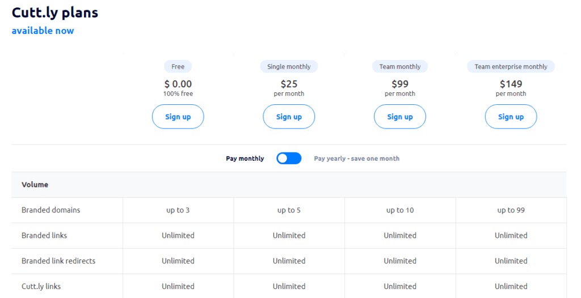This screenshot has height=298, width=581.
Task: Select the Branded link redirects row label
Action: (58, 261)
